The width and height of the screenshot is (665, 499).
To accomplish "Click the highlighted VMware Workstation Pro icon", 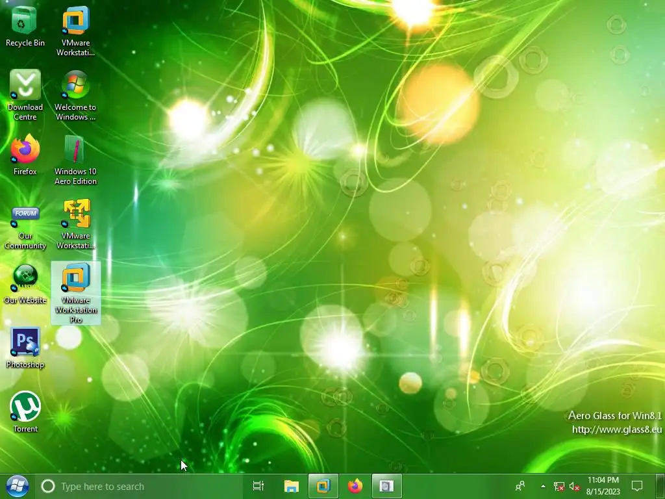I will click(76, 293).
